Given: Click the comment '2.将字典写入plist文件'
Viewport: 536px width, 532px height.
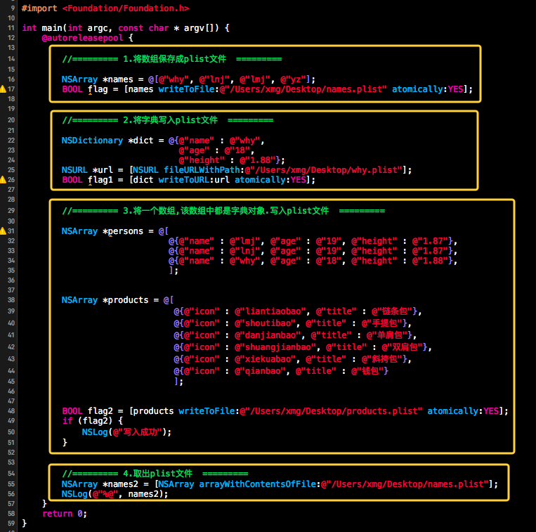Looking at the screenshot, I should point(170,120).
